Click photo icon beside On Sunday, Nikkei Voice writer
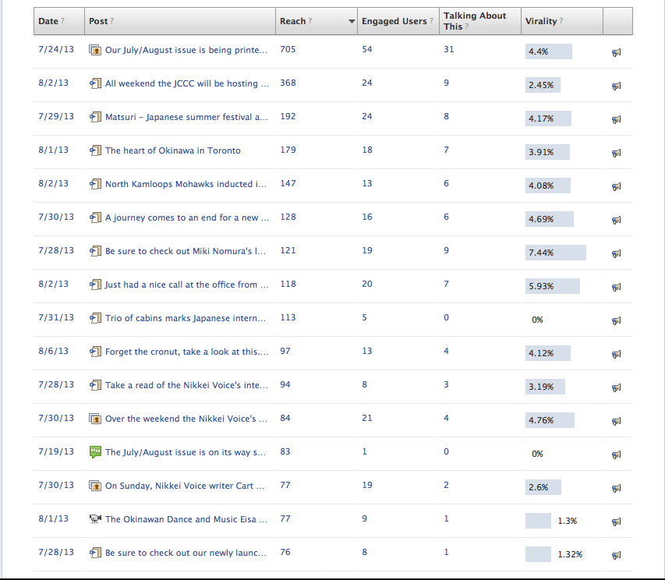This screenshot has height=580, width=665. click(95, 486)
